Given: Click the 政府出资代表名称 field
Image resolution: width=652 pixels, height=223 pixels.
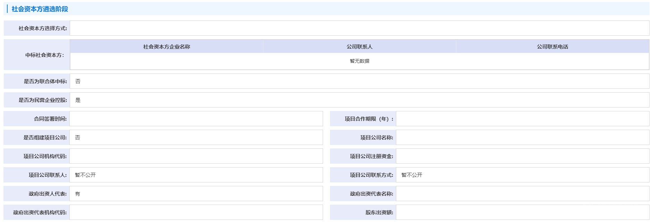Looking at the screenshot, I should [x=522, y=194].
